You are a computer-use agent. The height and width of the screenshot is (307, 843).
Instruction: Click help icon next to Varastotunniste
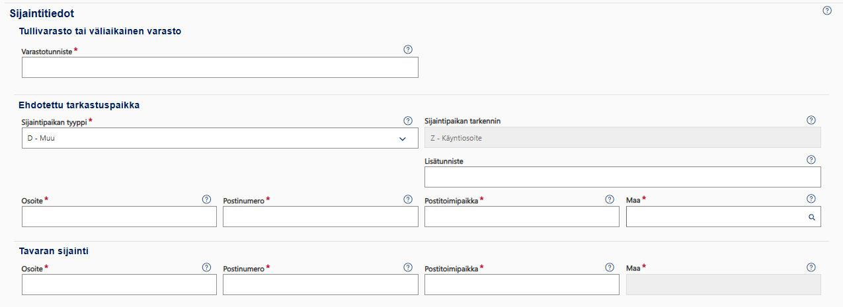[408, 50]
